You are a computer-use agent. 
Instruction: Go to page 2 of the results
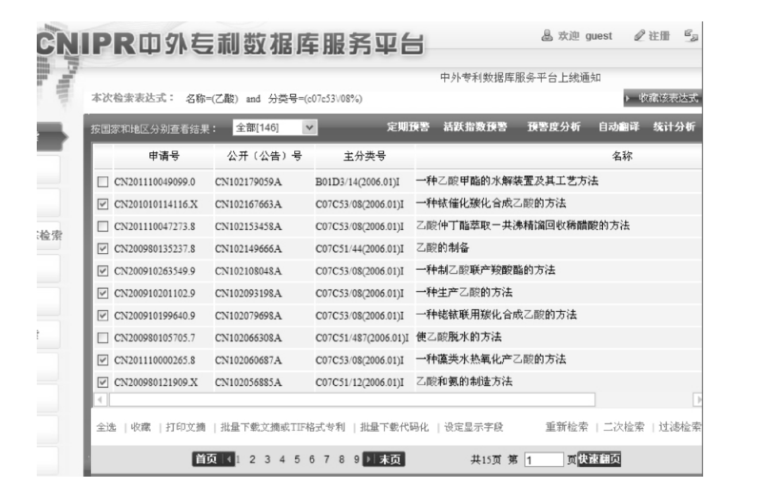point(252,459)
